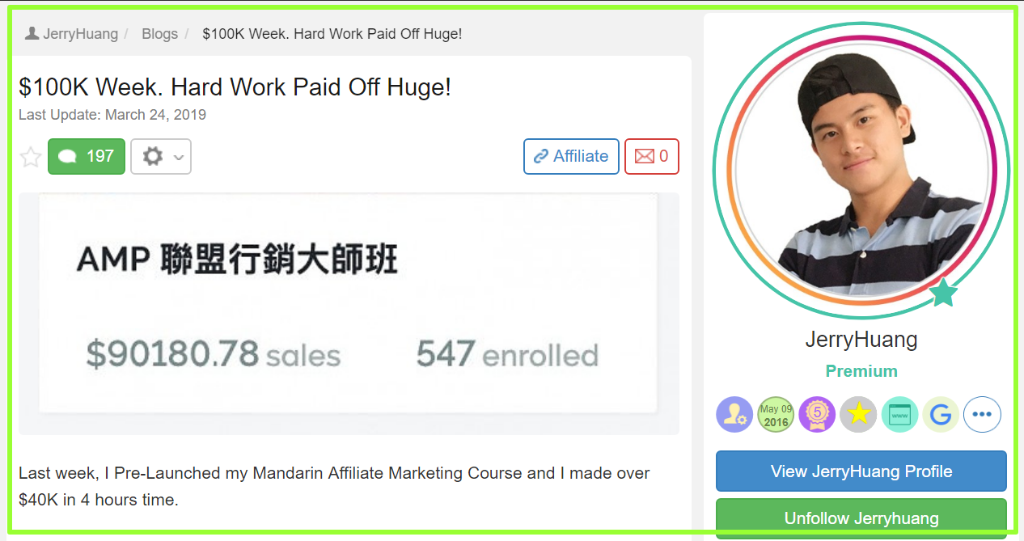Viewport: 1024px width, 541px height.
Task: Click the purple number 5 ribbon badge
Action: pyautogui.click(x=817, y=415)
